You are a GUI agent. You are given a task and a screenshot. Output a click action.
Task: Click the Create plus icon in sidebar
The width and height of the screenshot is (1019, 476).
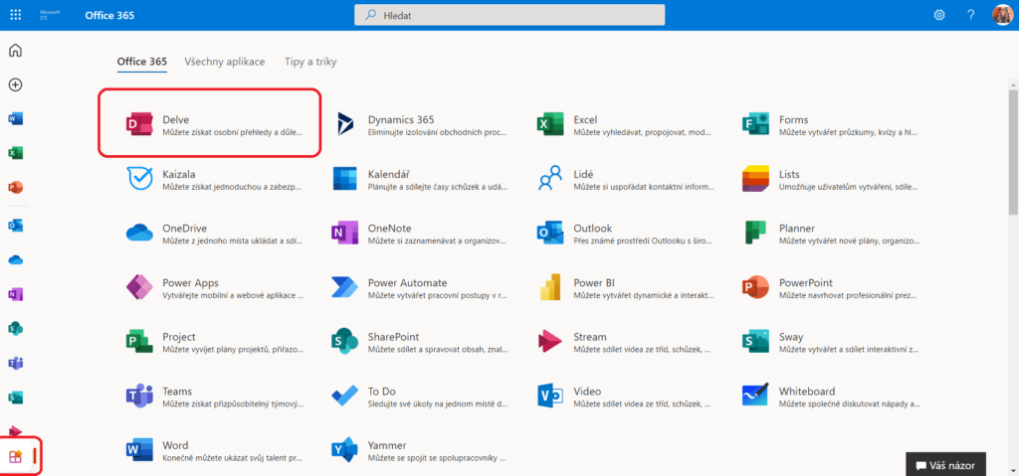[15, 85]
